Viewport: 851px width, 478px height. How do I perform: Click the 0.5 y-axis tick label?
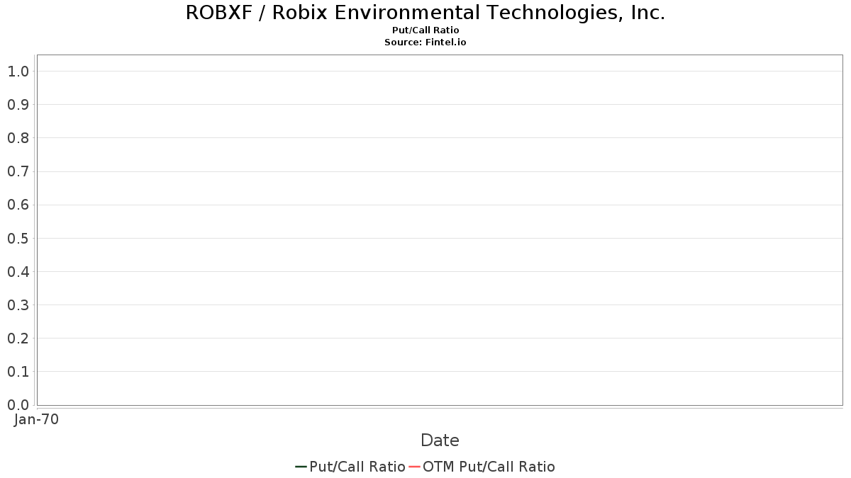tap(18, 239)
